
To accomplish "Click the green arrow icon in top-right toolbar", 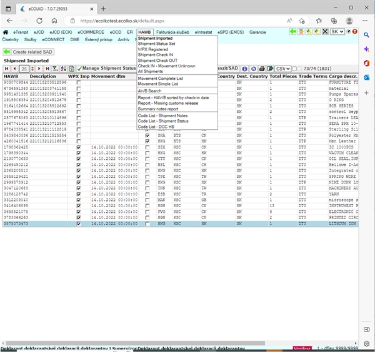I will pyautogui.click(x=292, y=32).
